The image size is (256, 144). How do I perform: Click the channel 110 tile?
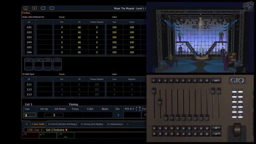(57, 64)
